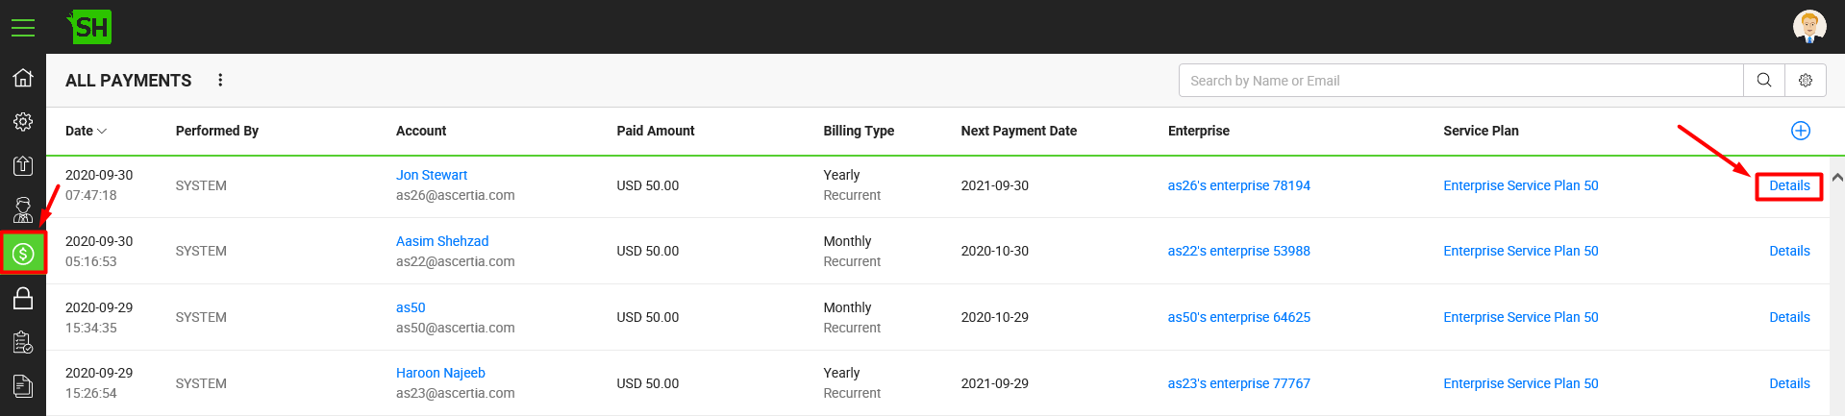
Task: Click the Search by Name or Email field
Action: tap(1461, 81)
